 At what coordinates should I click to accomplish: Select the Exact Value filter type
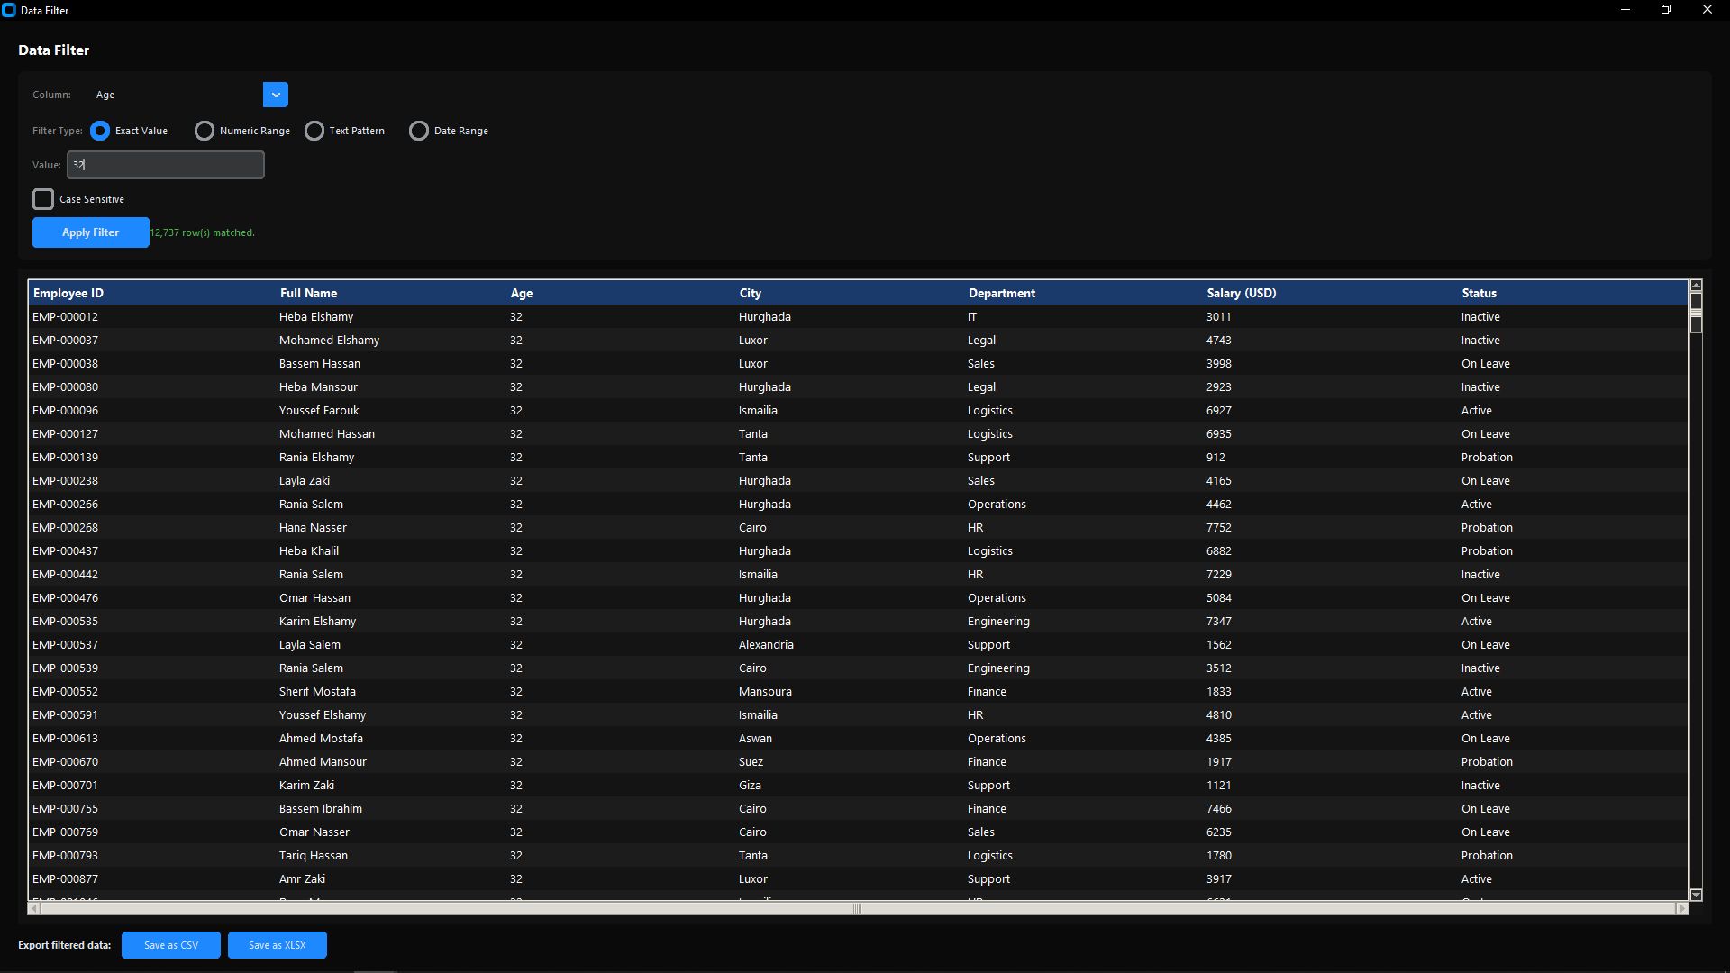pos(100,131)
